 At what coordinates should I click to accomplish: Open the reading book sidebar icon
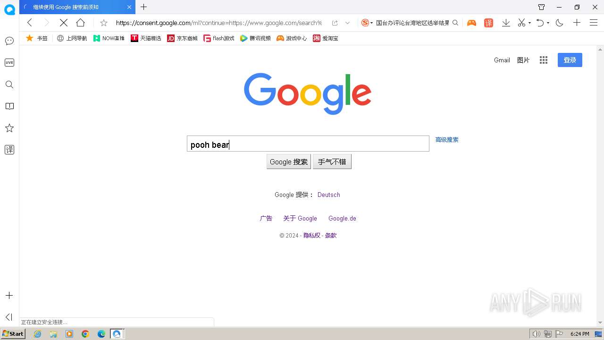click(x=9, y=106)
